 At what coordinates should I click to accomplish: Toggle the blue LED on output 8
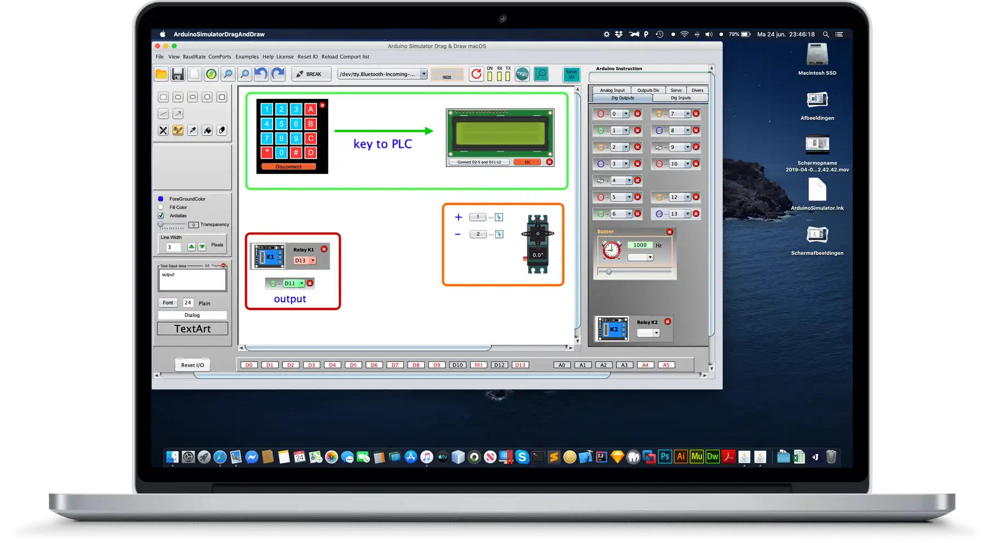coord(659,131)
